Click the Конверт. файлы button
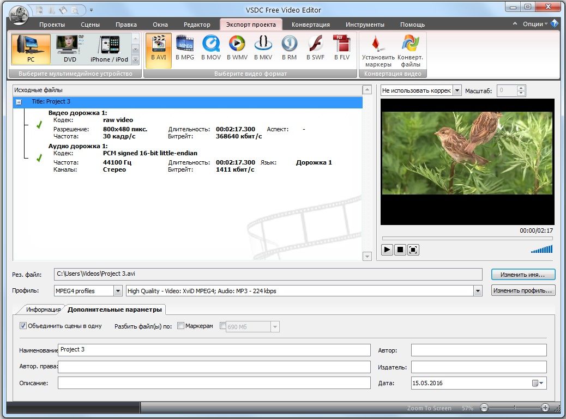Viewport: 566px width, 419px height. [x=411, y=51]
